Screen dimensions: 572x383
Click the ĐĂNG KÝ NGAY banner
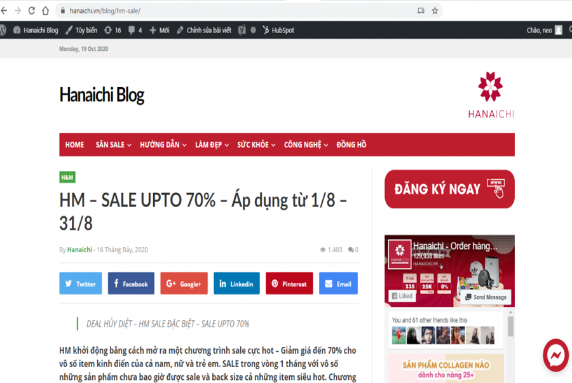click(449, 189)
